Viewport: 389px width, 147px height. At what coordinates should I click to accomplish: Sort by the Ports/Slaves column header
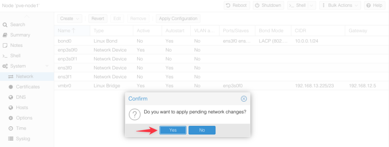[x=237, y=31]
